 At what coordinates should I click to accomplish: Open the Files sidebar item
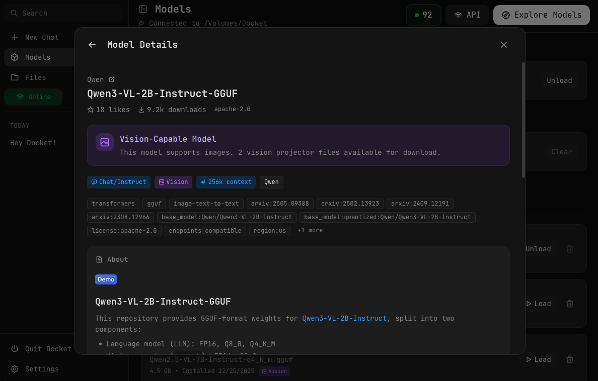(35, 77)
